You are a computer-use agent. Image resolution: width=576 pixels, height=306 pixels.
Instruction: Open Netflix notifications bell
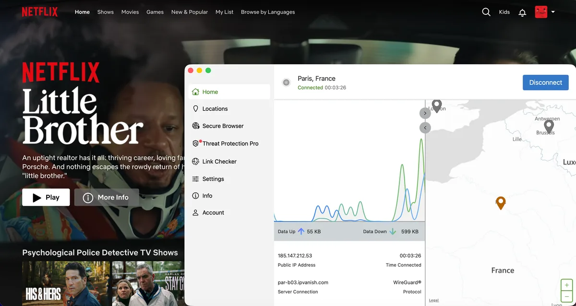[x=522, y=12]
